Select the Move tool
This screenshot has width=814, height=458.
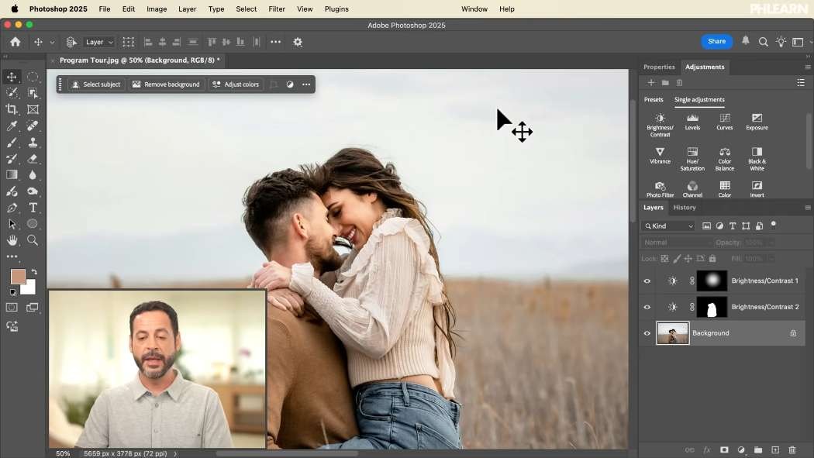click(12, 77)
